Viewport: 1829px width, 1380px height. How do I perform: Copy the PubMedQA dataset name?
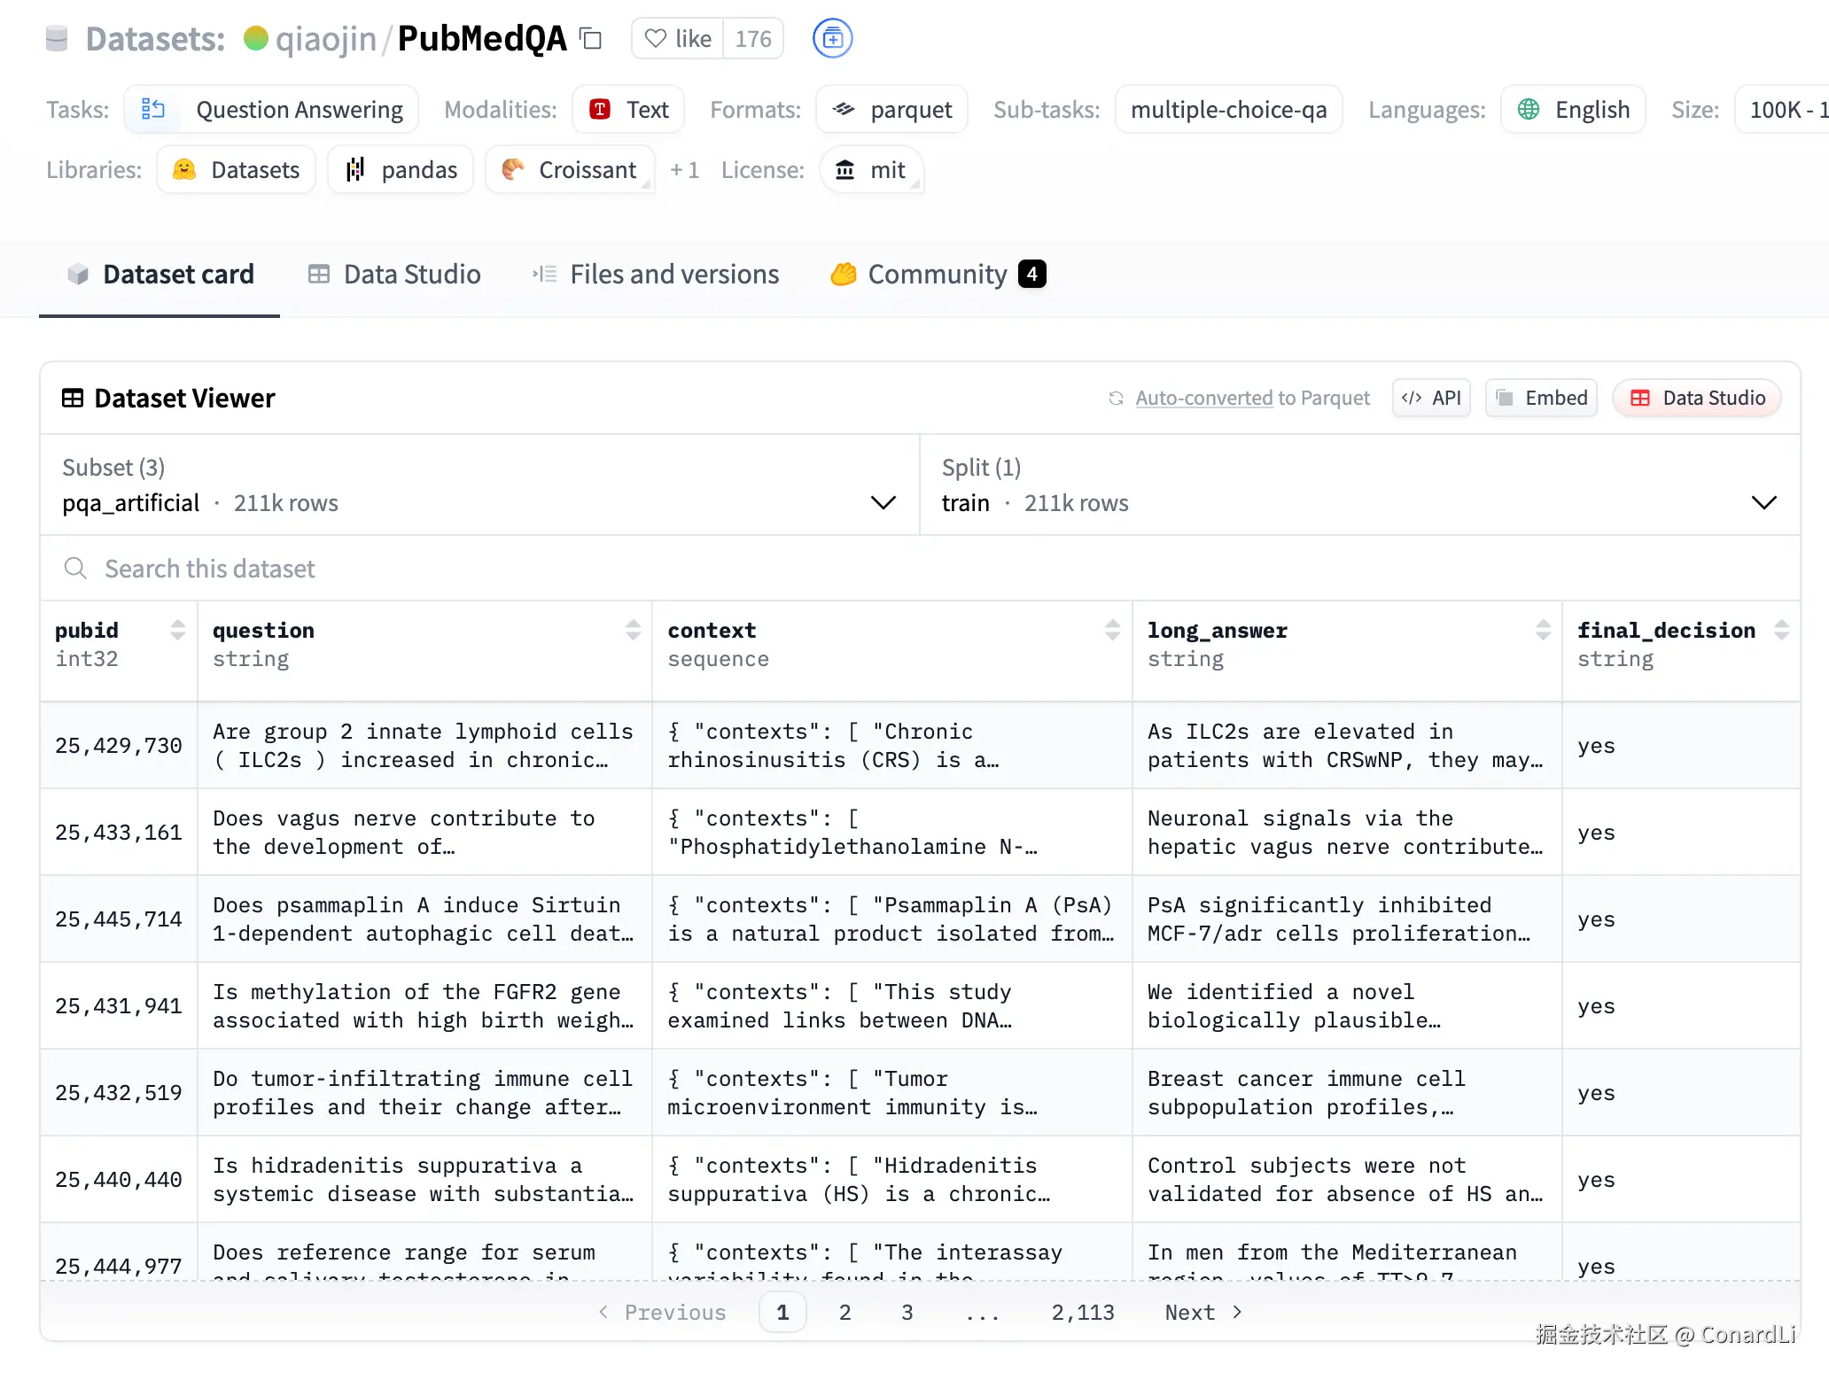click(x=590, y=38)
